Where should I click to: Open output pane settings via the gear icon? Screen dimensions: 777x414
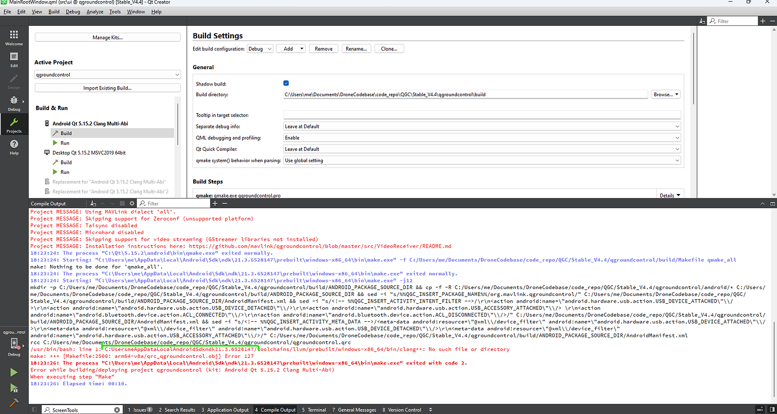pos(131,203)
